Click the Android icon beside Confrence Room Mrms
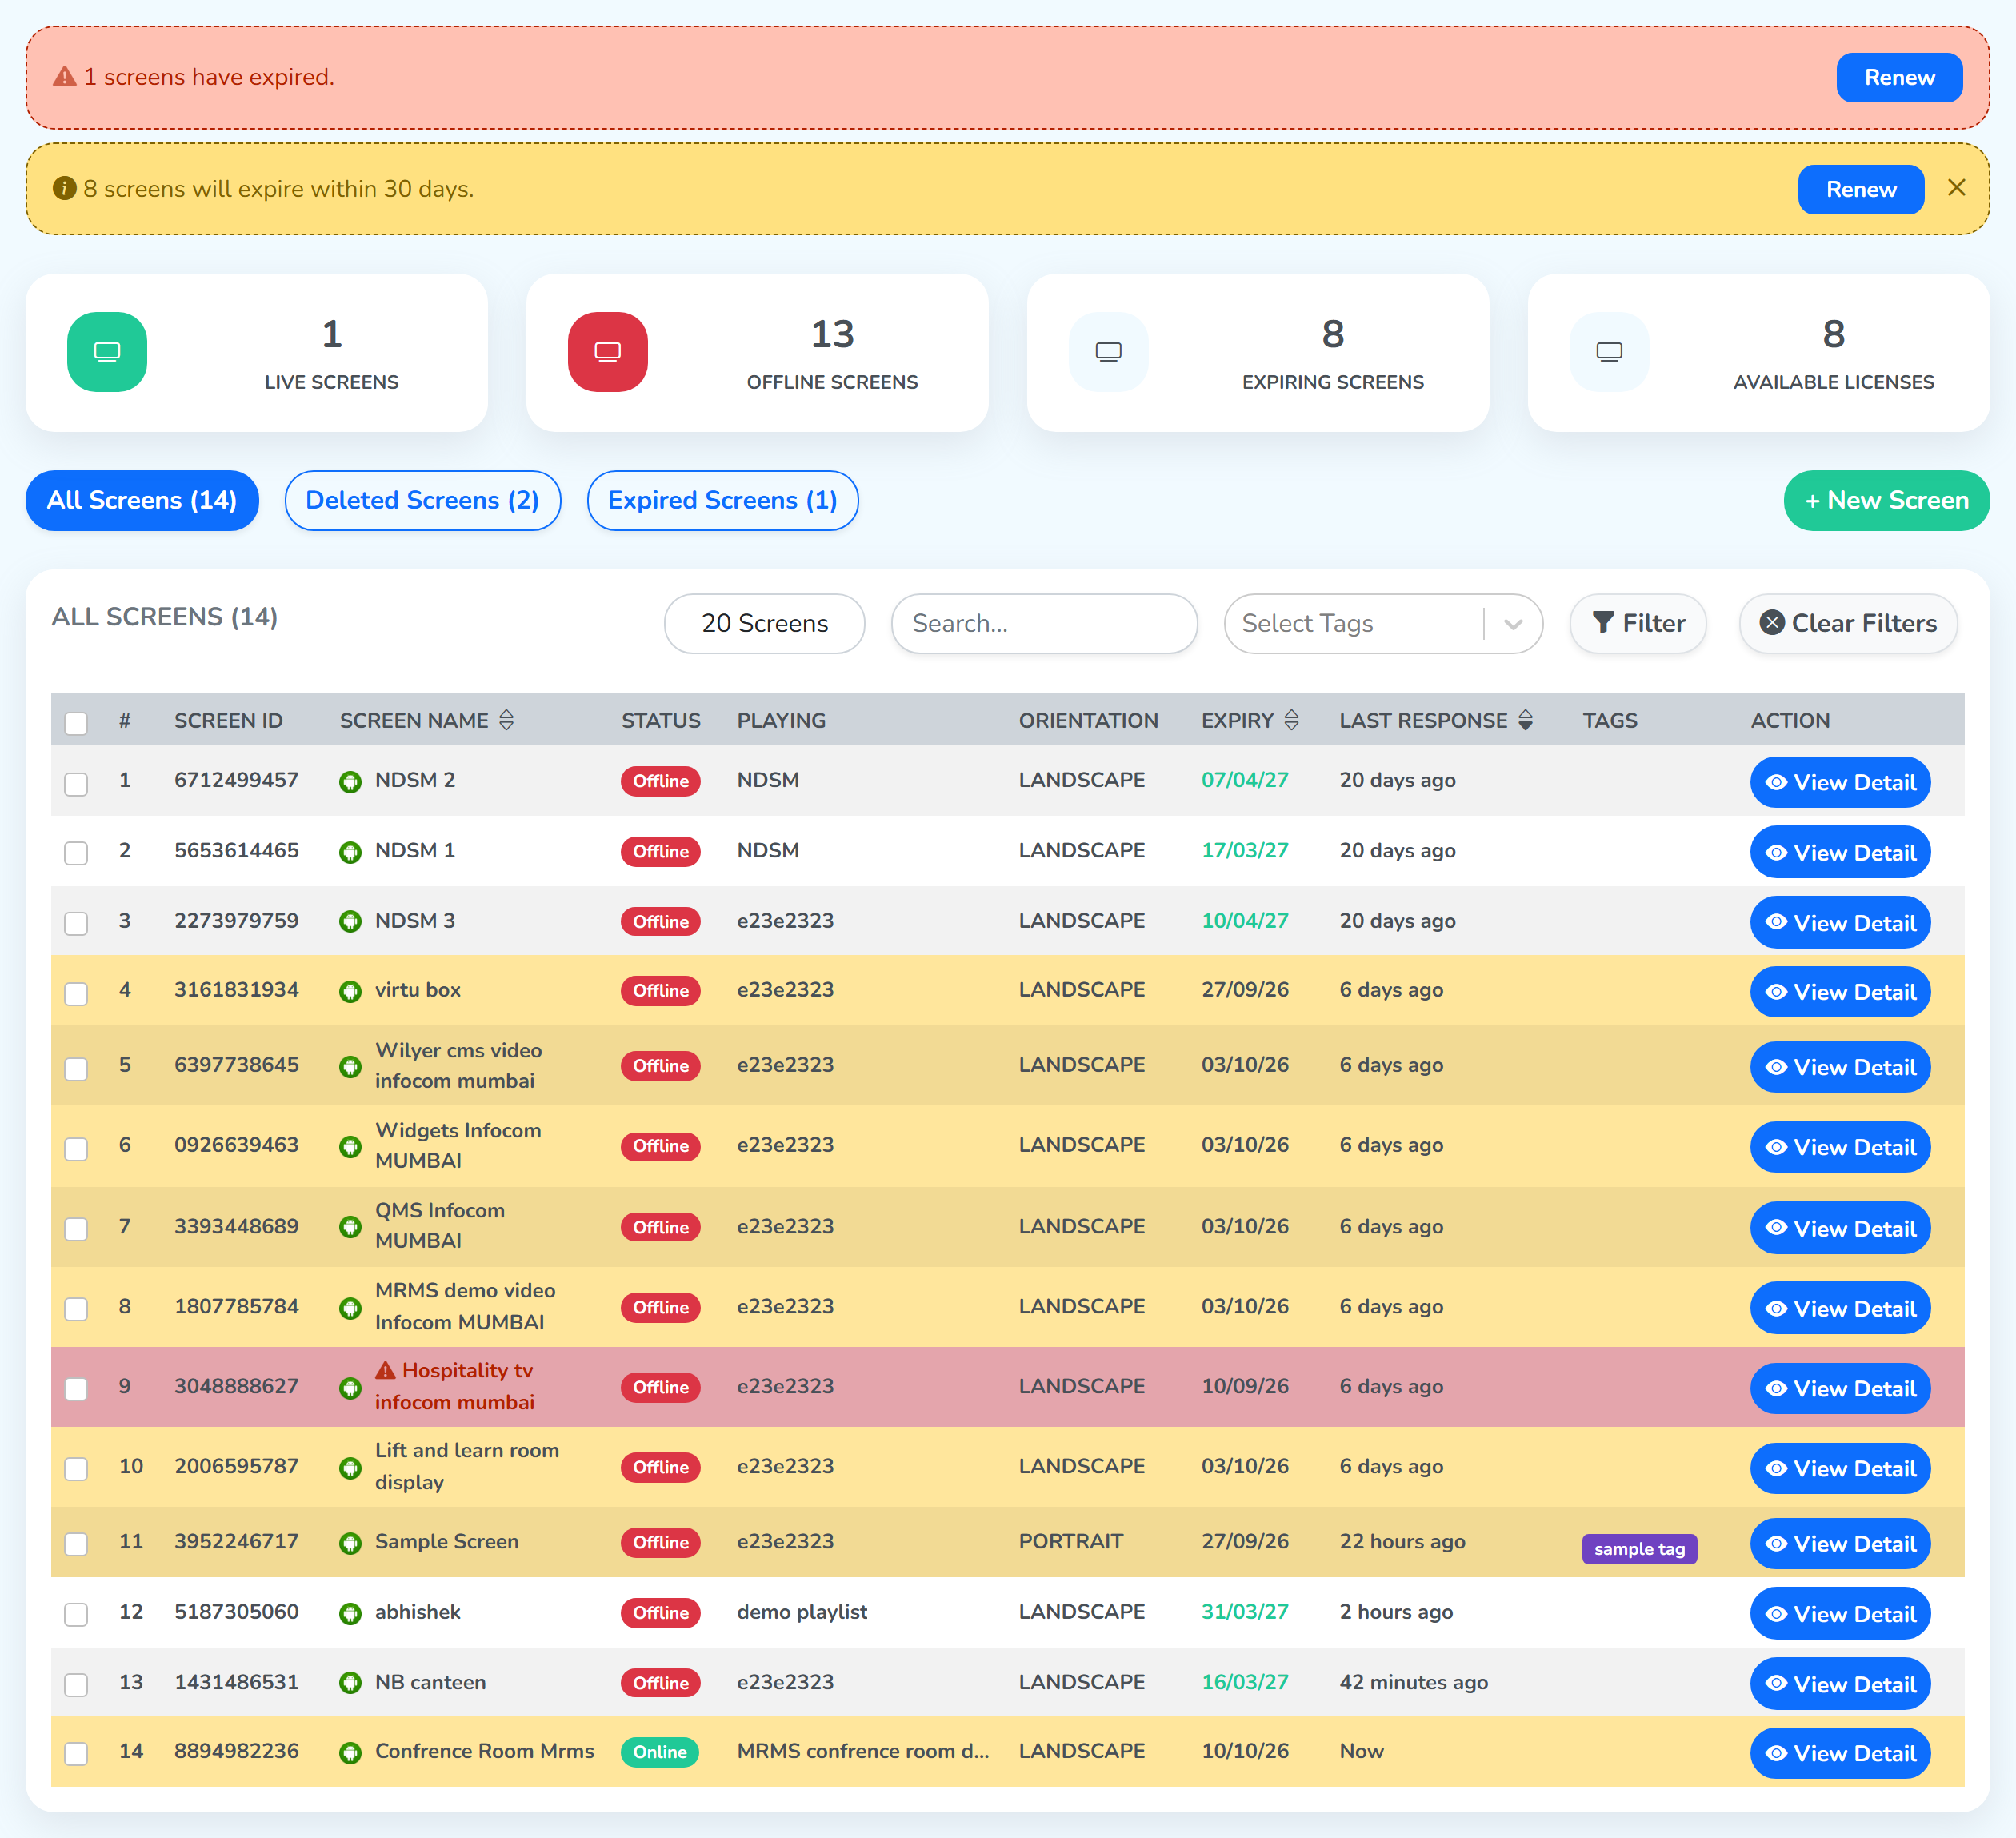This screenshot has height=1838, width=2016. [350, 1753]
